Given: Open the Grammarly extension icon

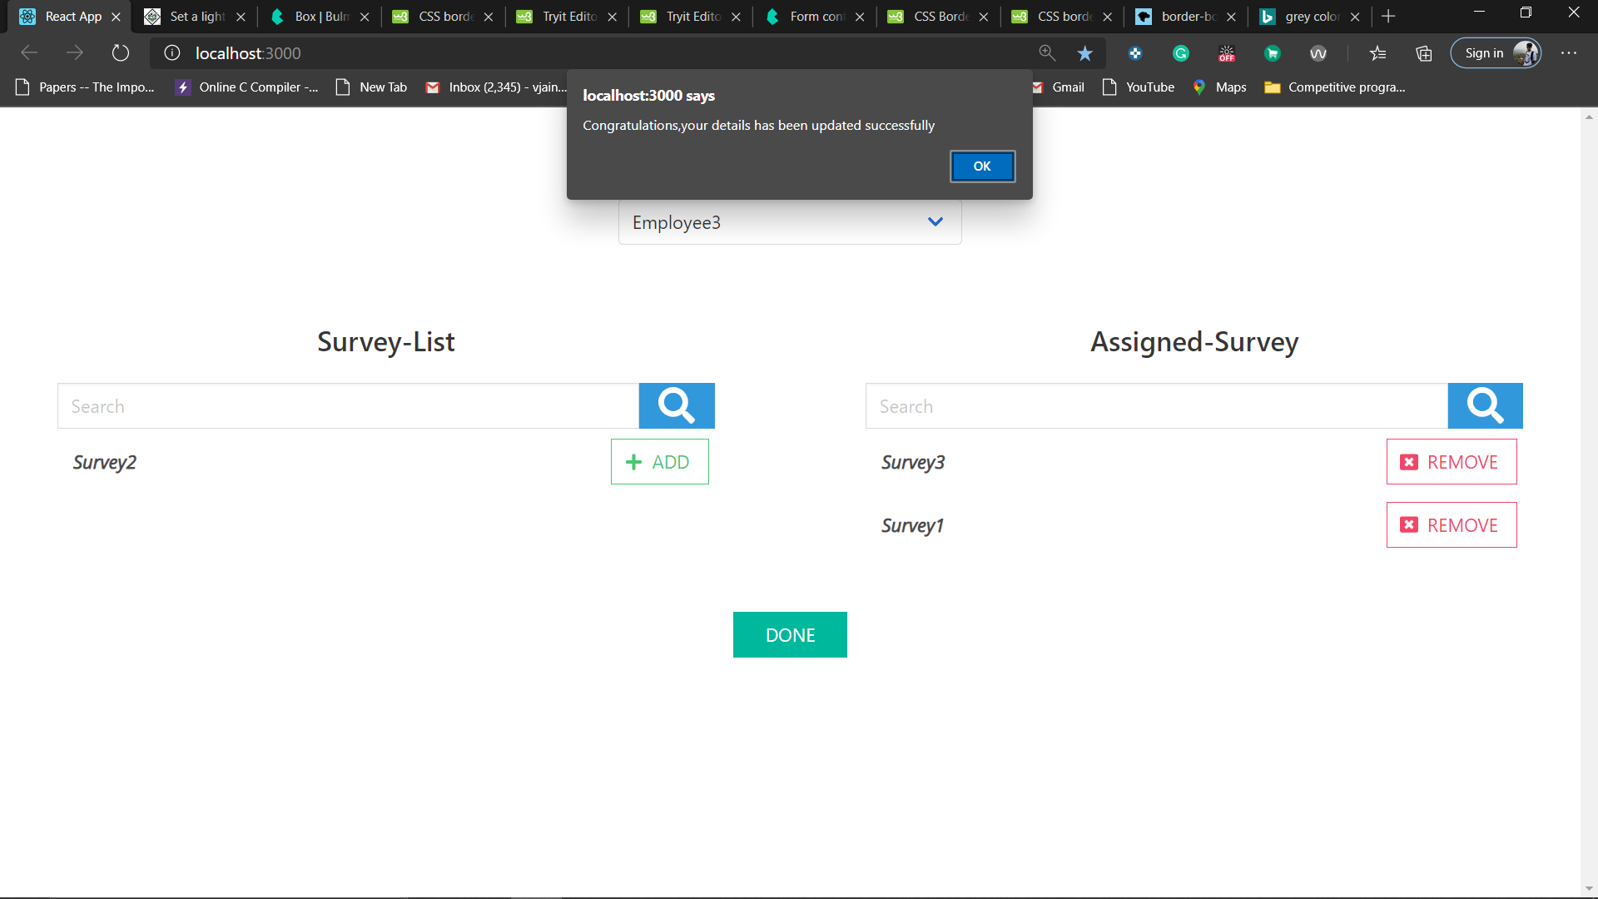Looking at the screenshot, I should pyautogui.click(x=1180, y=53).
